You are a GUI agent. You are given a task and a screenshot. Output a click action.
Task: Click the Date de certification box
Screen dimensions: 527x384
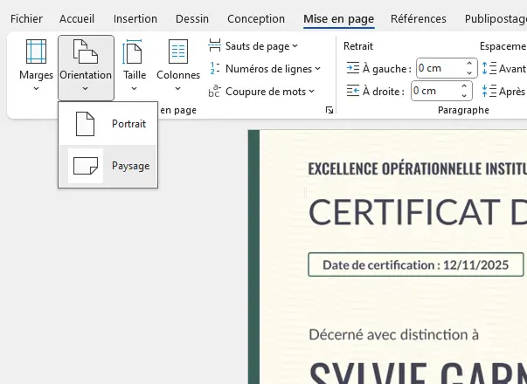[x=416, y=264]
